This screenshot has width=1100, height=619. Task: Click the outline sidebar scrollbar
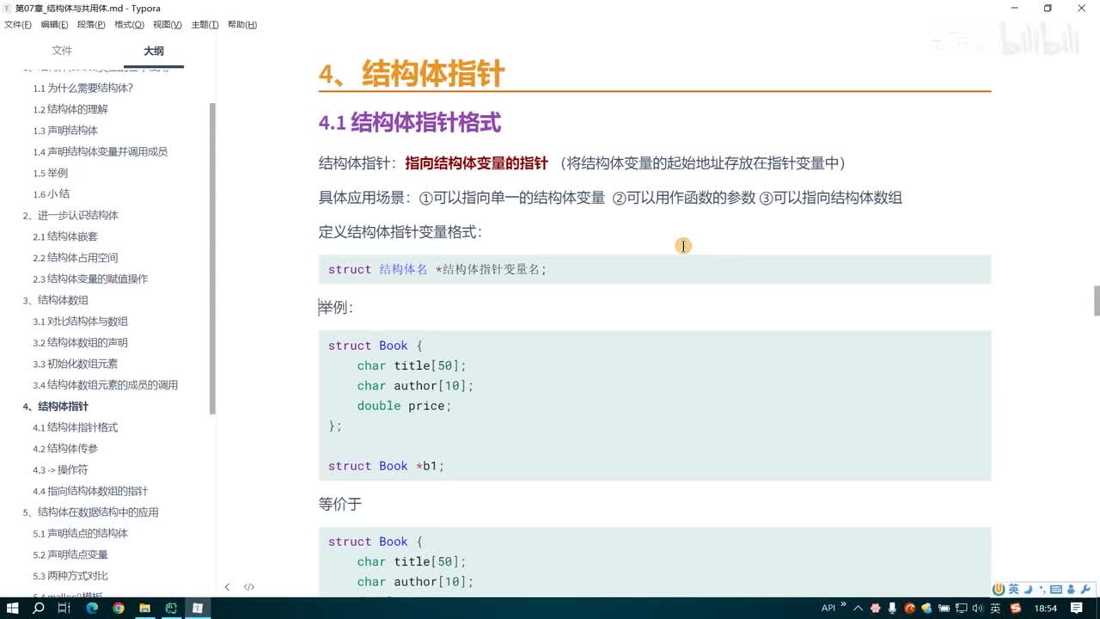point(212,258)
